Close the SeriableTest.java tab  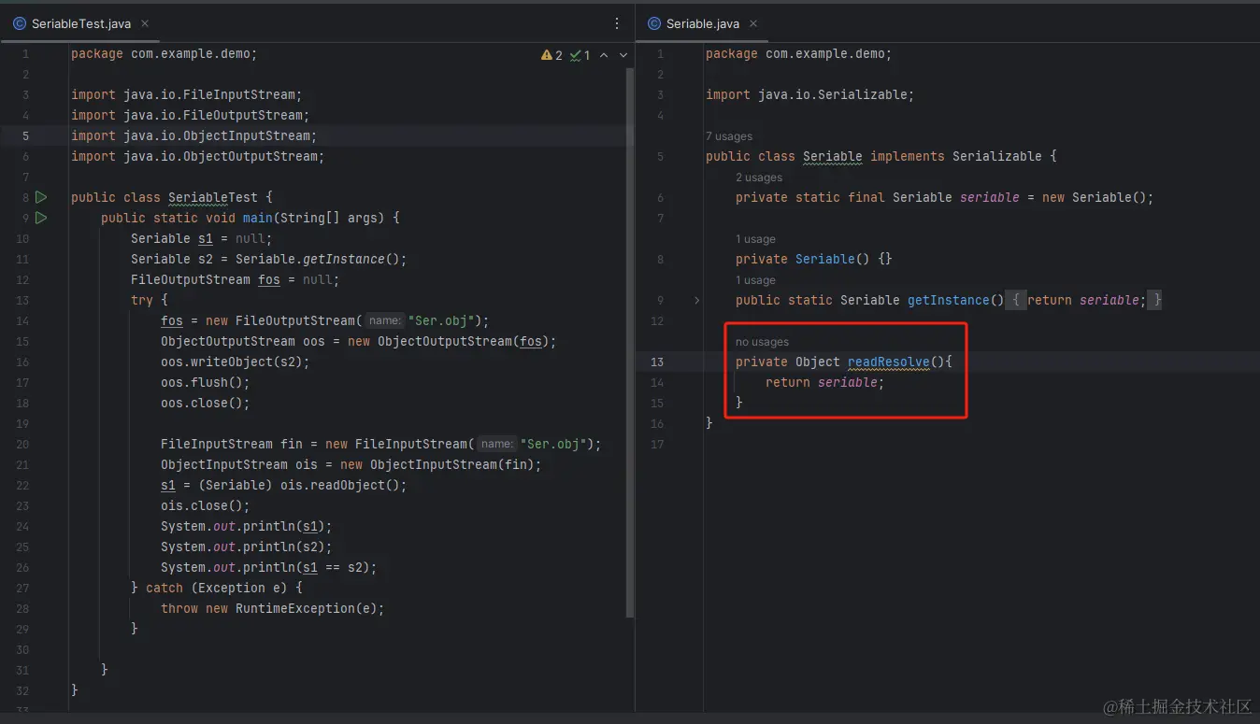click(145, 23)
